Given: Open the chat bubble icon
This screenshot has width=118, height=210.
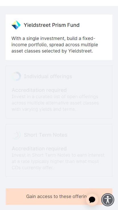Looking at the screenshot, I should (x=92, y=200).
